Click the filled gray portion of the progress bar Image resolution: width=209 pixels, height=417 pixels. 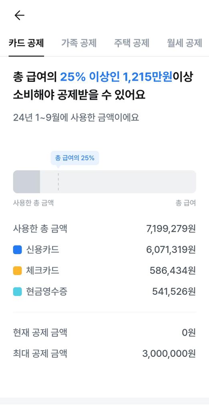pos(26,182)
